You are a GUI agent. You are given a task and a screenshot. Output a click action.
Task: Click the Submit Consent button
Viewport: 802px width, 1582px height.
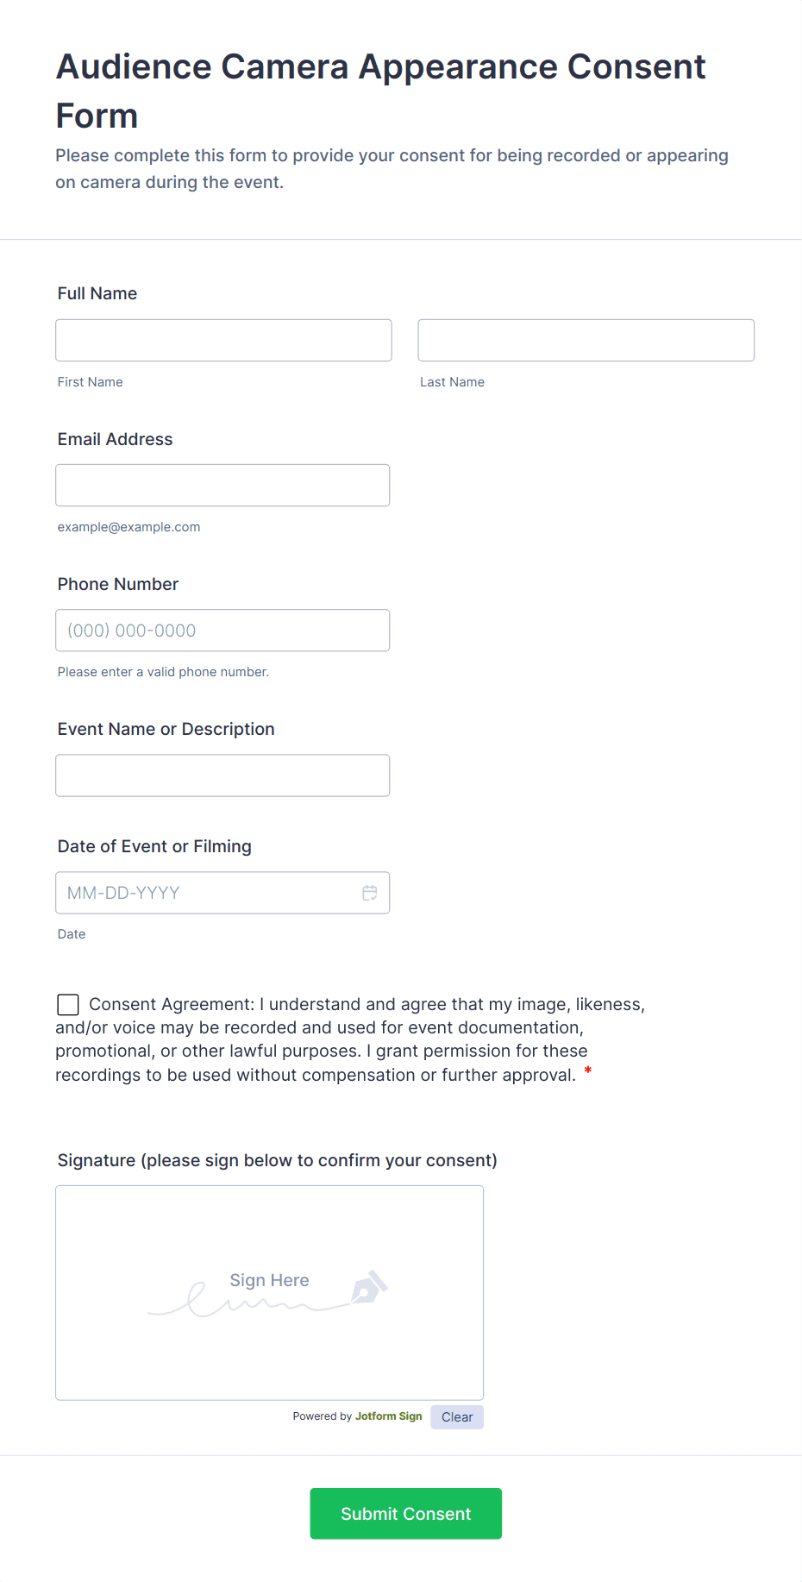(405, 1514)
